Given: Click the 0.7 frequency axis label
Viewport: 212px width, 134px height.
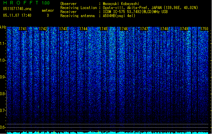Looking at the screenshot, I should click(x=3, y=111).
